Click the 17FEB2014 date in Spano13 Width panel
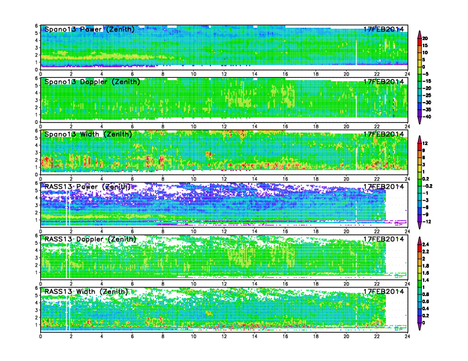This screenshot has height=361, width=468. coord(383,134)
